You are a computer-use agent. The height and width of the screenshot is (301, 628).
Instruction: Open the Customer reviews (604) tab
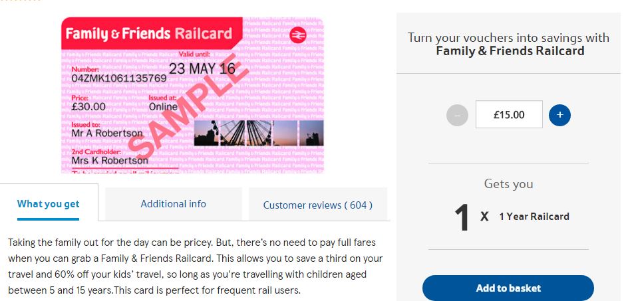tap(317, 205)
